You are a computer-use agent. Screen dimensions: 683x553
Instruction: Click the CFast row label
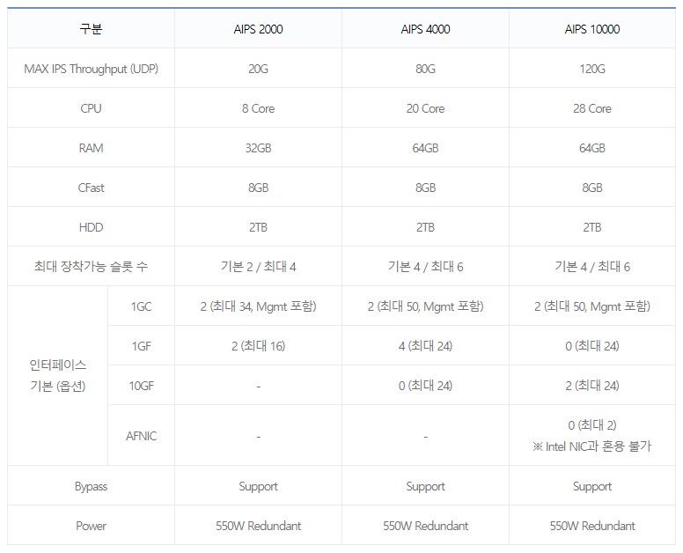point(91,188)
